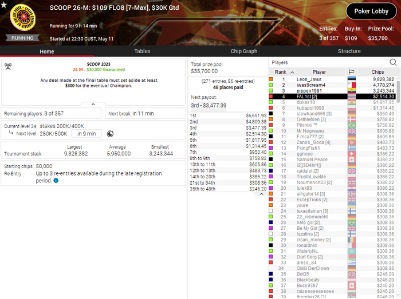Screen dimensions: 401x299
Task: Click the flag beside OMG DerClown
Action: tap(352, 268)
